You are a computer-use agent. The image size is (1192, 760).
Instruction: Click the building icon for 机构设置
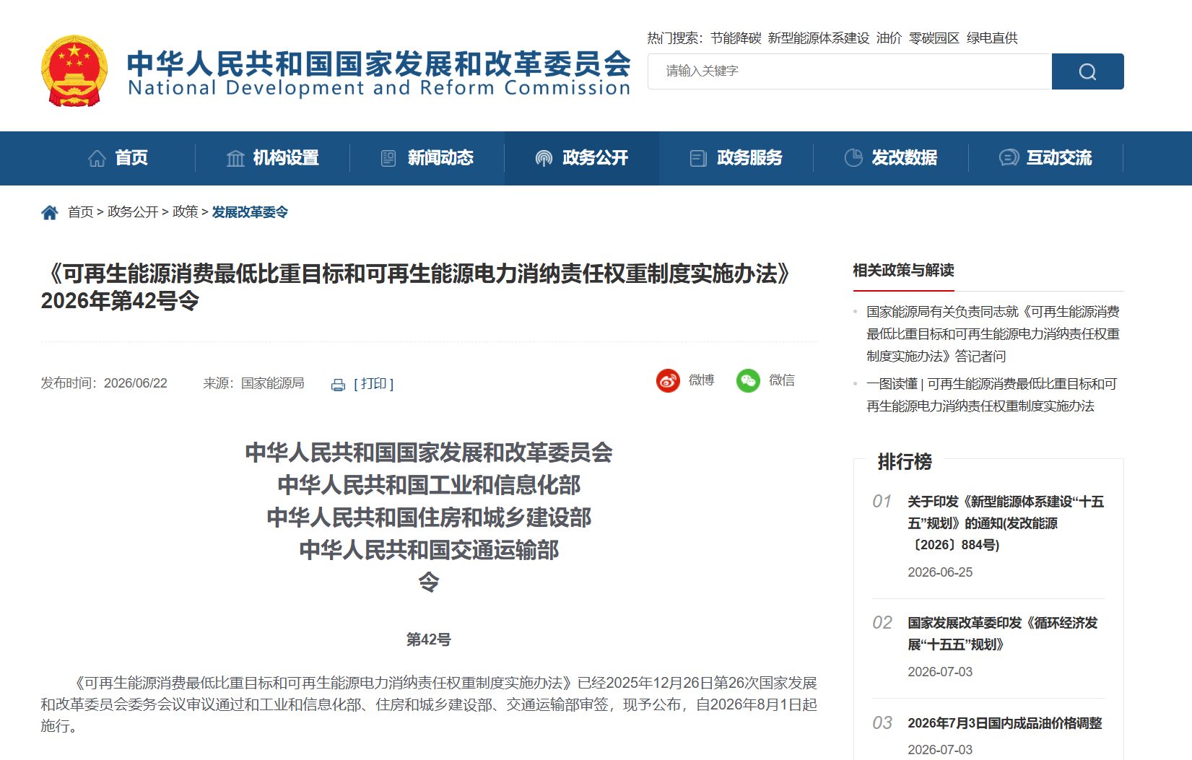coord(235,158)
